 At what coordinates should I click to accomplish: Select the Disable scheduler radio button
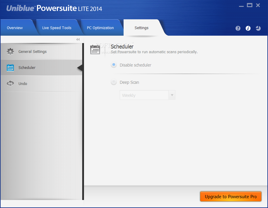[x=114, y=65]
